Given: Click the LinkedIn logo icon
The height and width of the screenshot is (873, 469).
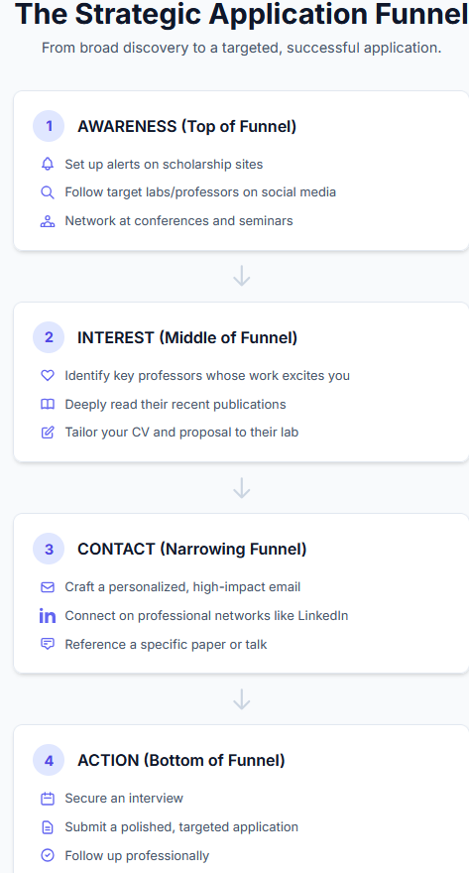Looking at the screenshot, I should point(48,616).
